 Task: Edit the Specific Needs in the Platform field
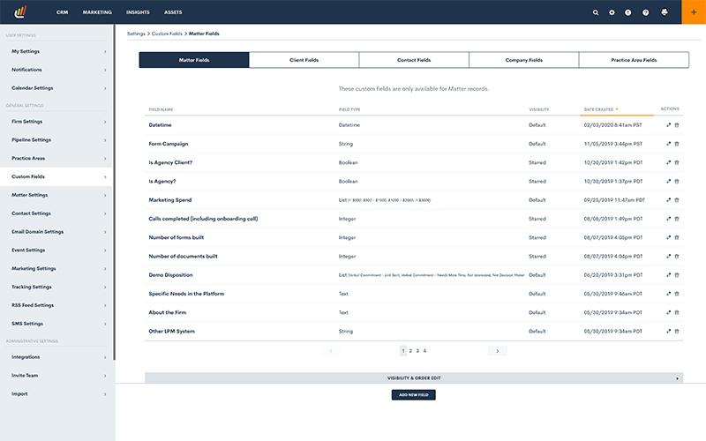669,294
